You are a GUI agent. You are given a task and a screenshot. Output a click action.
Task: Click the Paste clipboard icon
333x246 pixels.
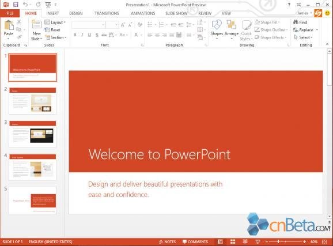click(x=9, y=25)
